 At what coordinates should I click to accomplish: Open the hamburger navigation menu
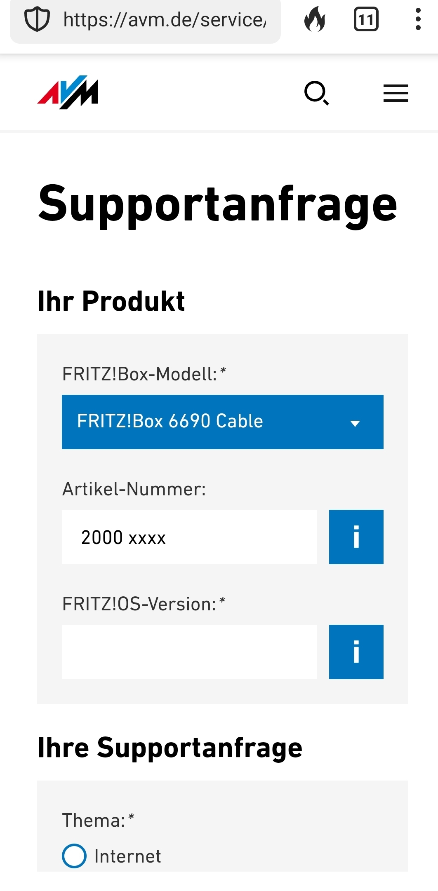(x=396, y=93)
